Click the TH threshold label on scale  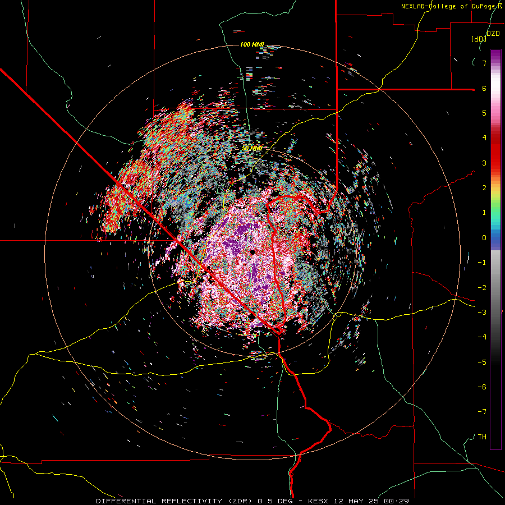pyautogui.click(x=482, y=437)
